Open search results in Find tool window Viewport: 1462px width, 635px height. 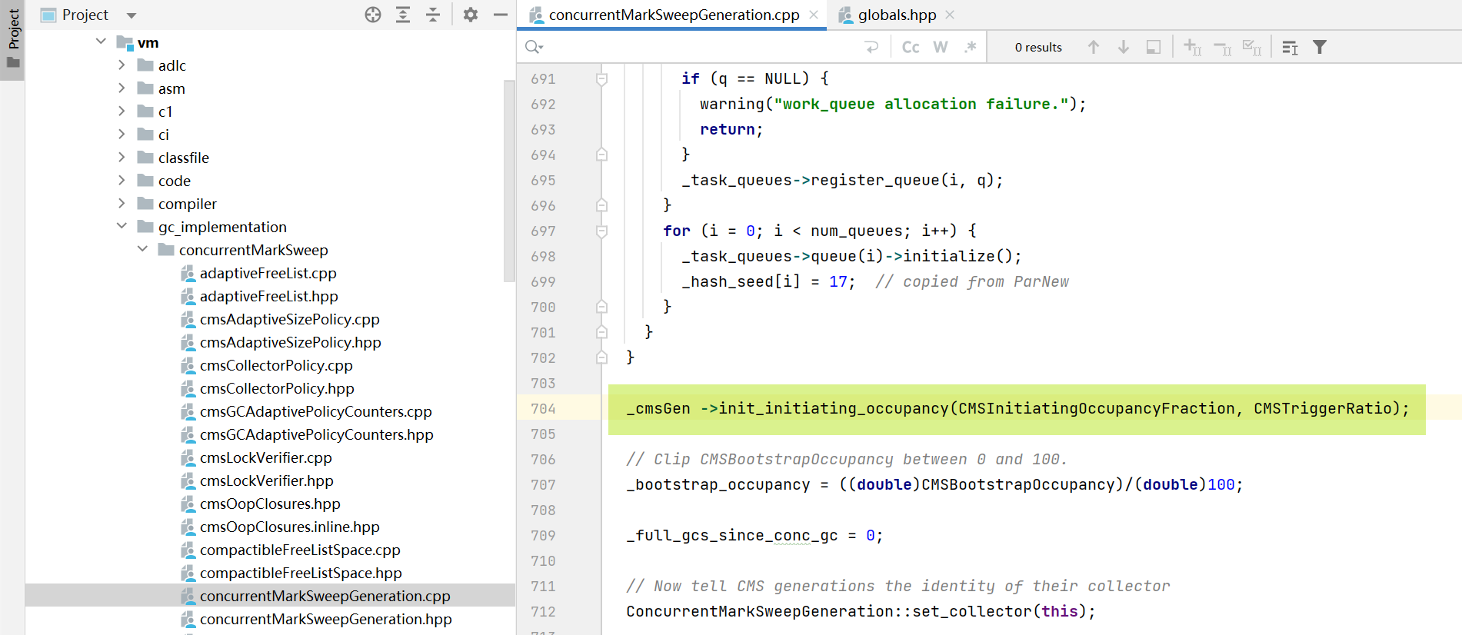pos(1290,48)
